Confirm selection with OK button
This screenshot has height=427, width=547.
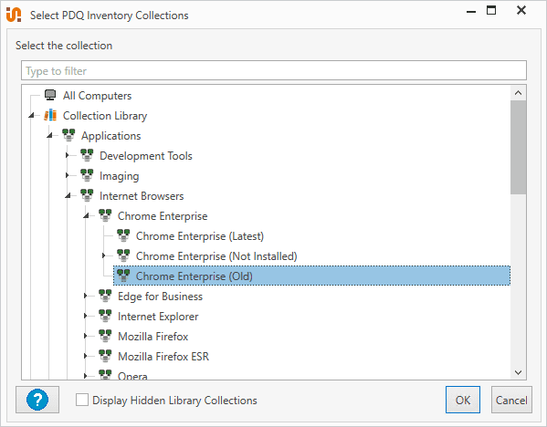[x=463, y=400]
